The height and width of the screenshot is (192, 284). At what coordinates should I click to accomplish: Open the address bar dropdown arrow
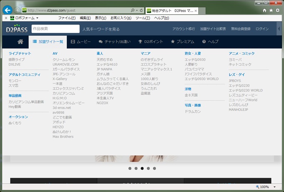click(137, 10)
